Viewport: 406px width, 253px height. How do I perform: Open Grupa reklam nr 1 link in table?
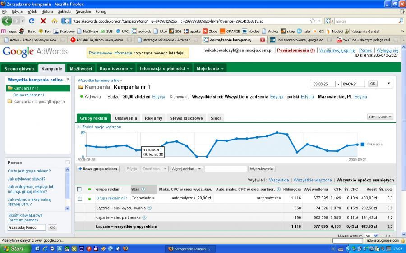(x=112, y=198)
